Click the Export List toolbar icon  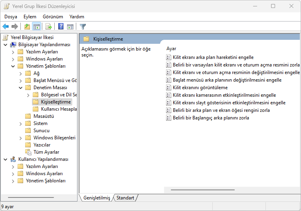pyautogui.click(x=49, y=26)
